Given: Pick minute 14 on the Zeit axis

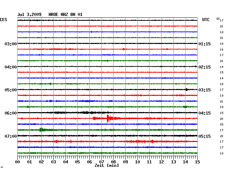Looking at the screenshot, I should (x=186, y=162).
